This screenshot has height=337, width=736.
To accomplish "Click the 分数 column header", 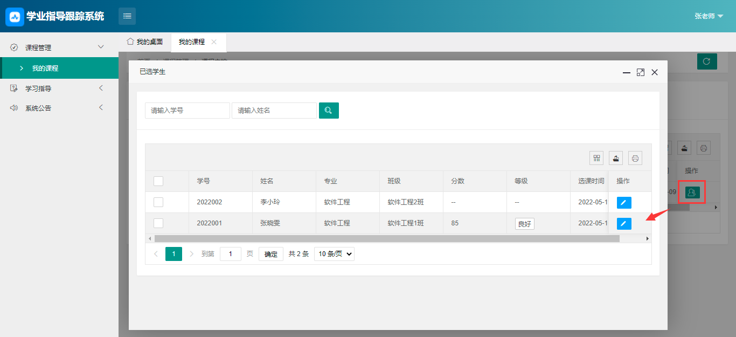I will coord(475,181).
